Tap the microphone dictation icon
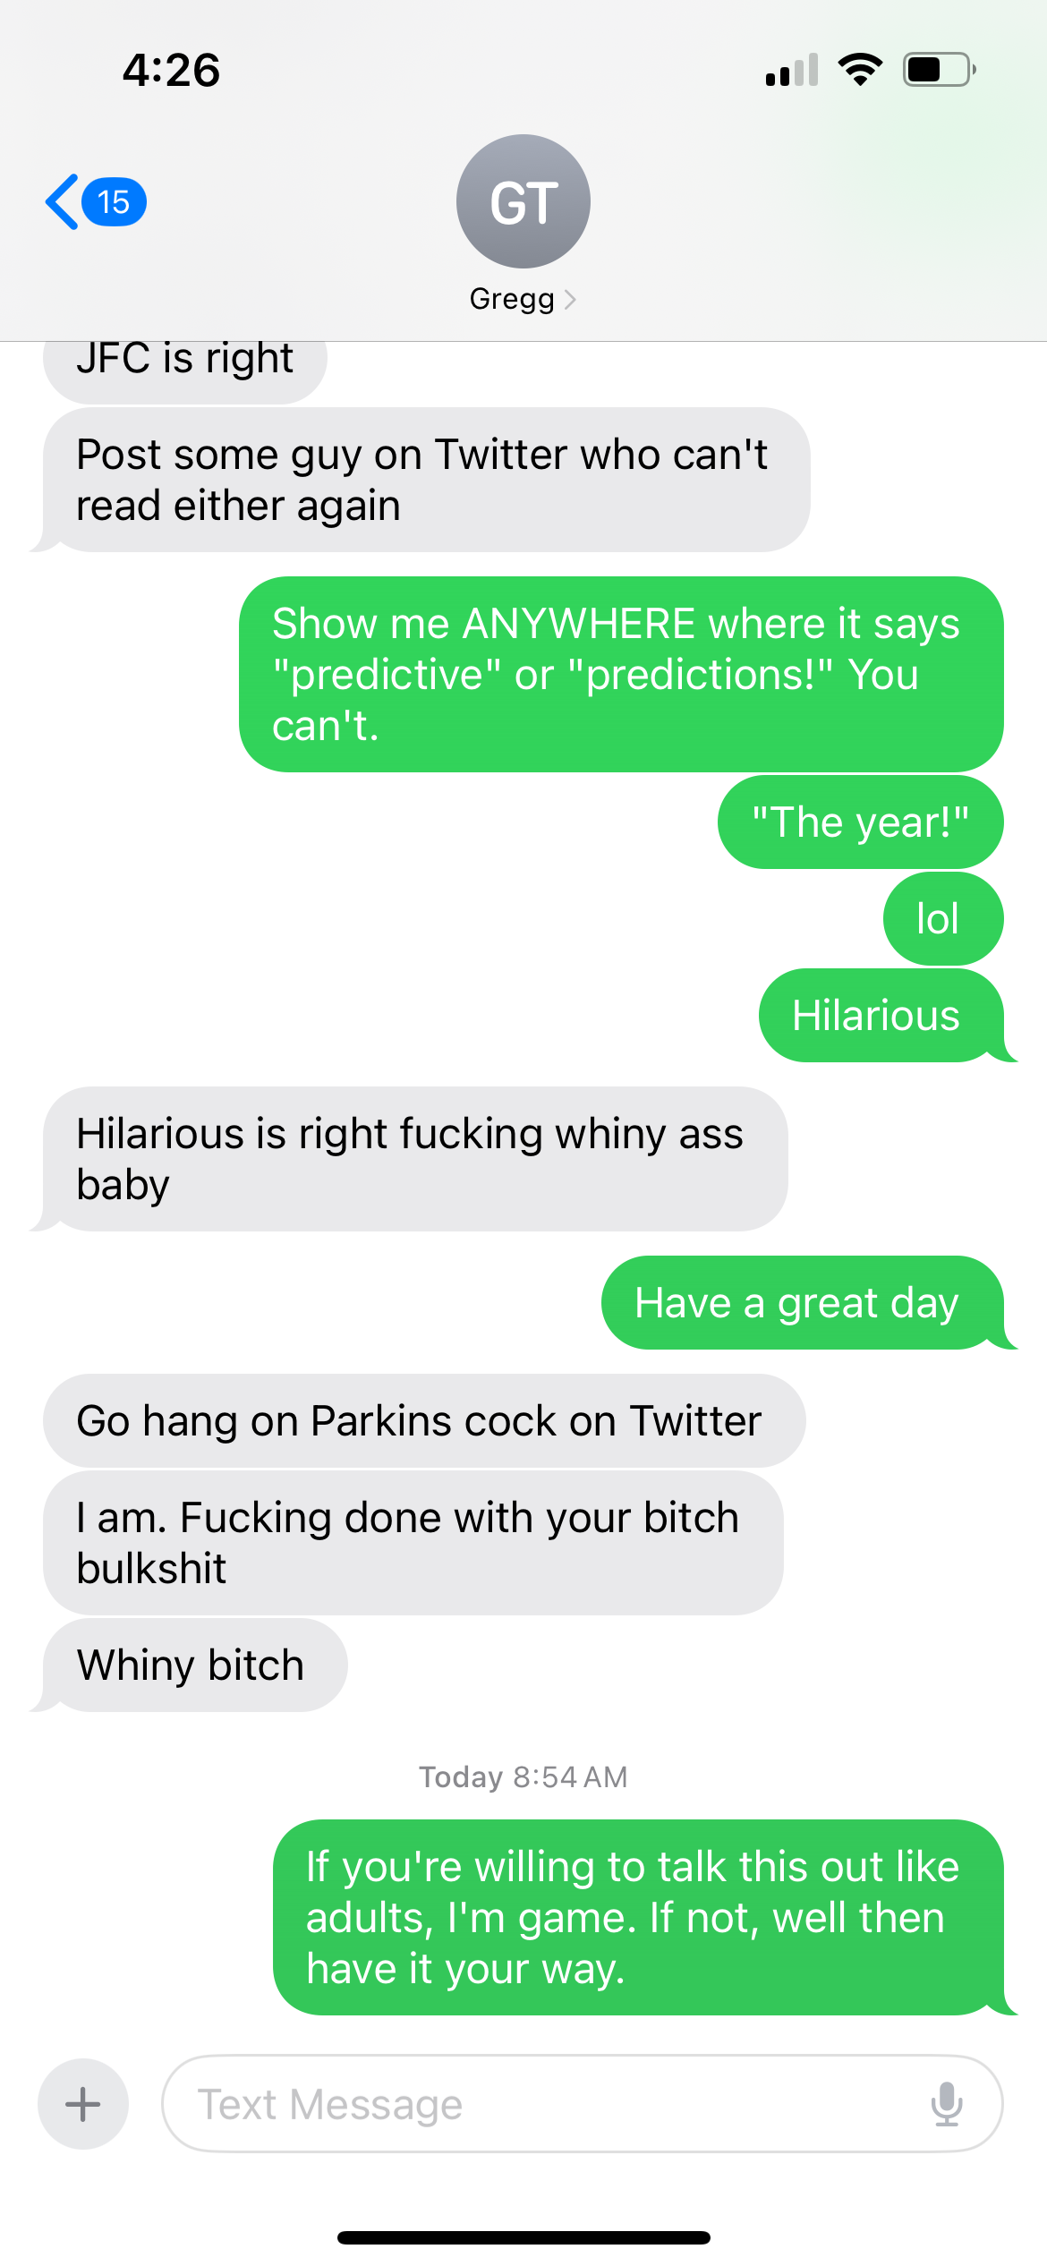1047x2266 pixels. point(946,2103)
